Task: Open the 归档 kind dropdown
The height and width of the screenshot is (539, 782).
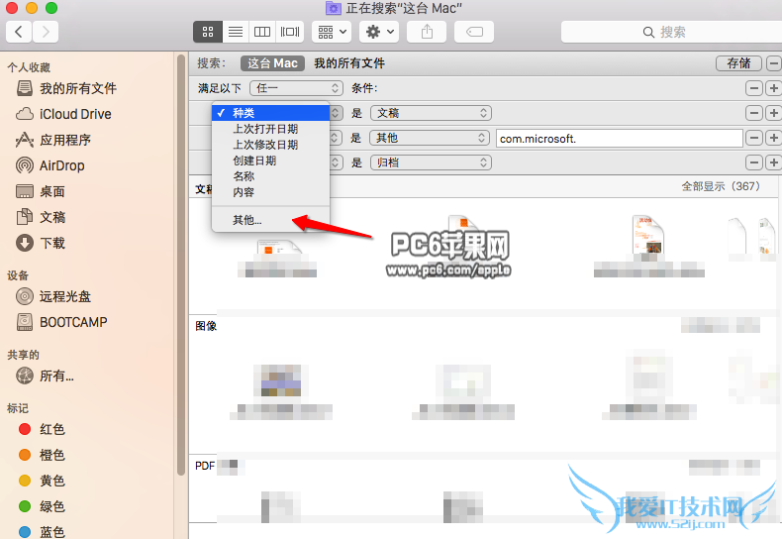Action: point(431,162)
